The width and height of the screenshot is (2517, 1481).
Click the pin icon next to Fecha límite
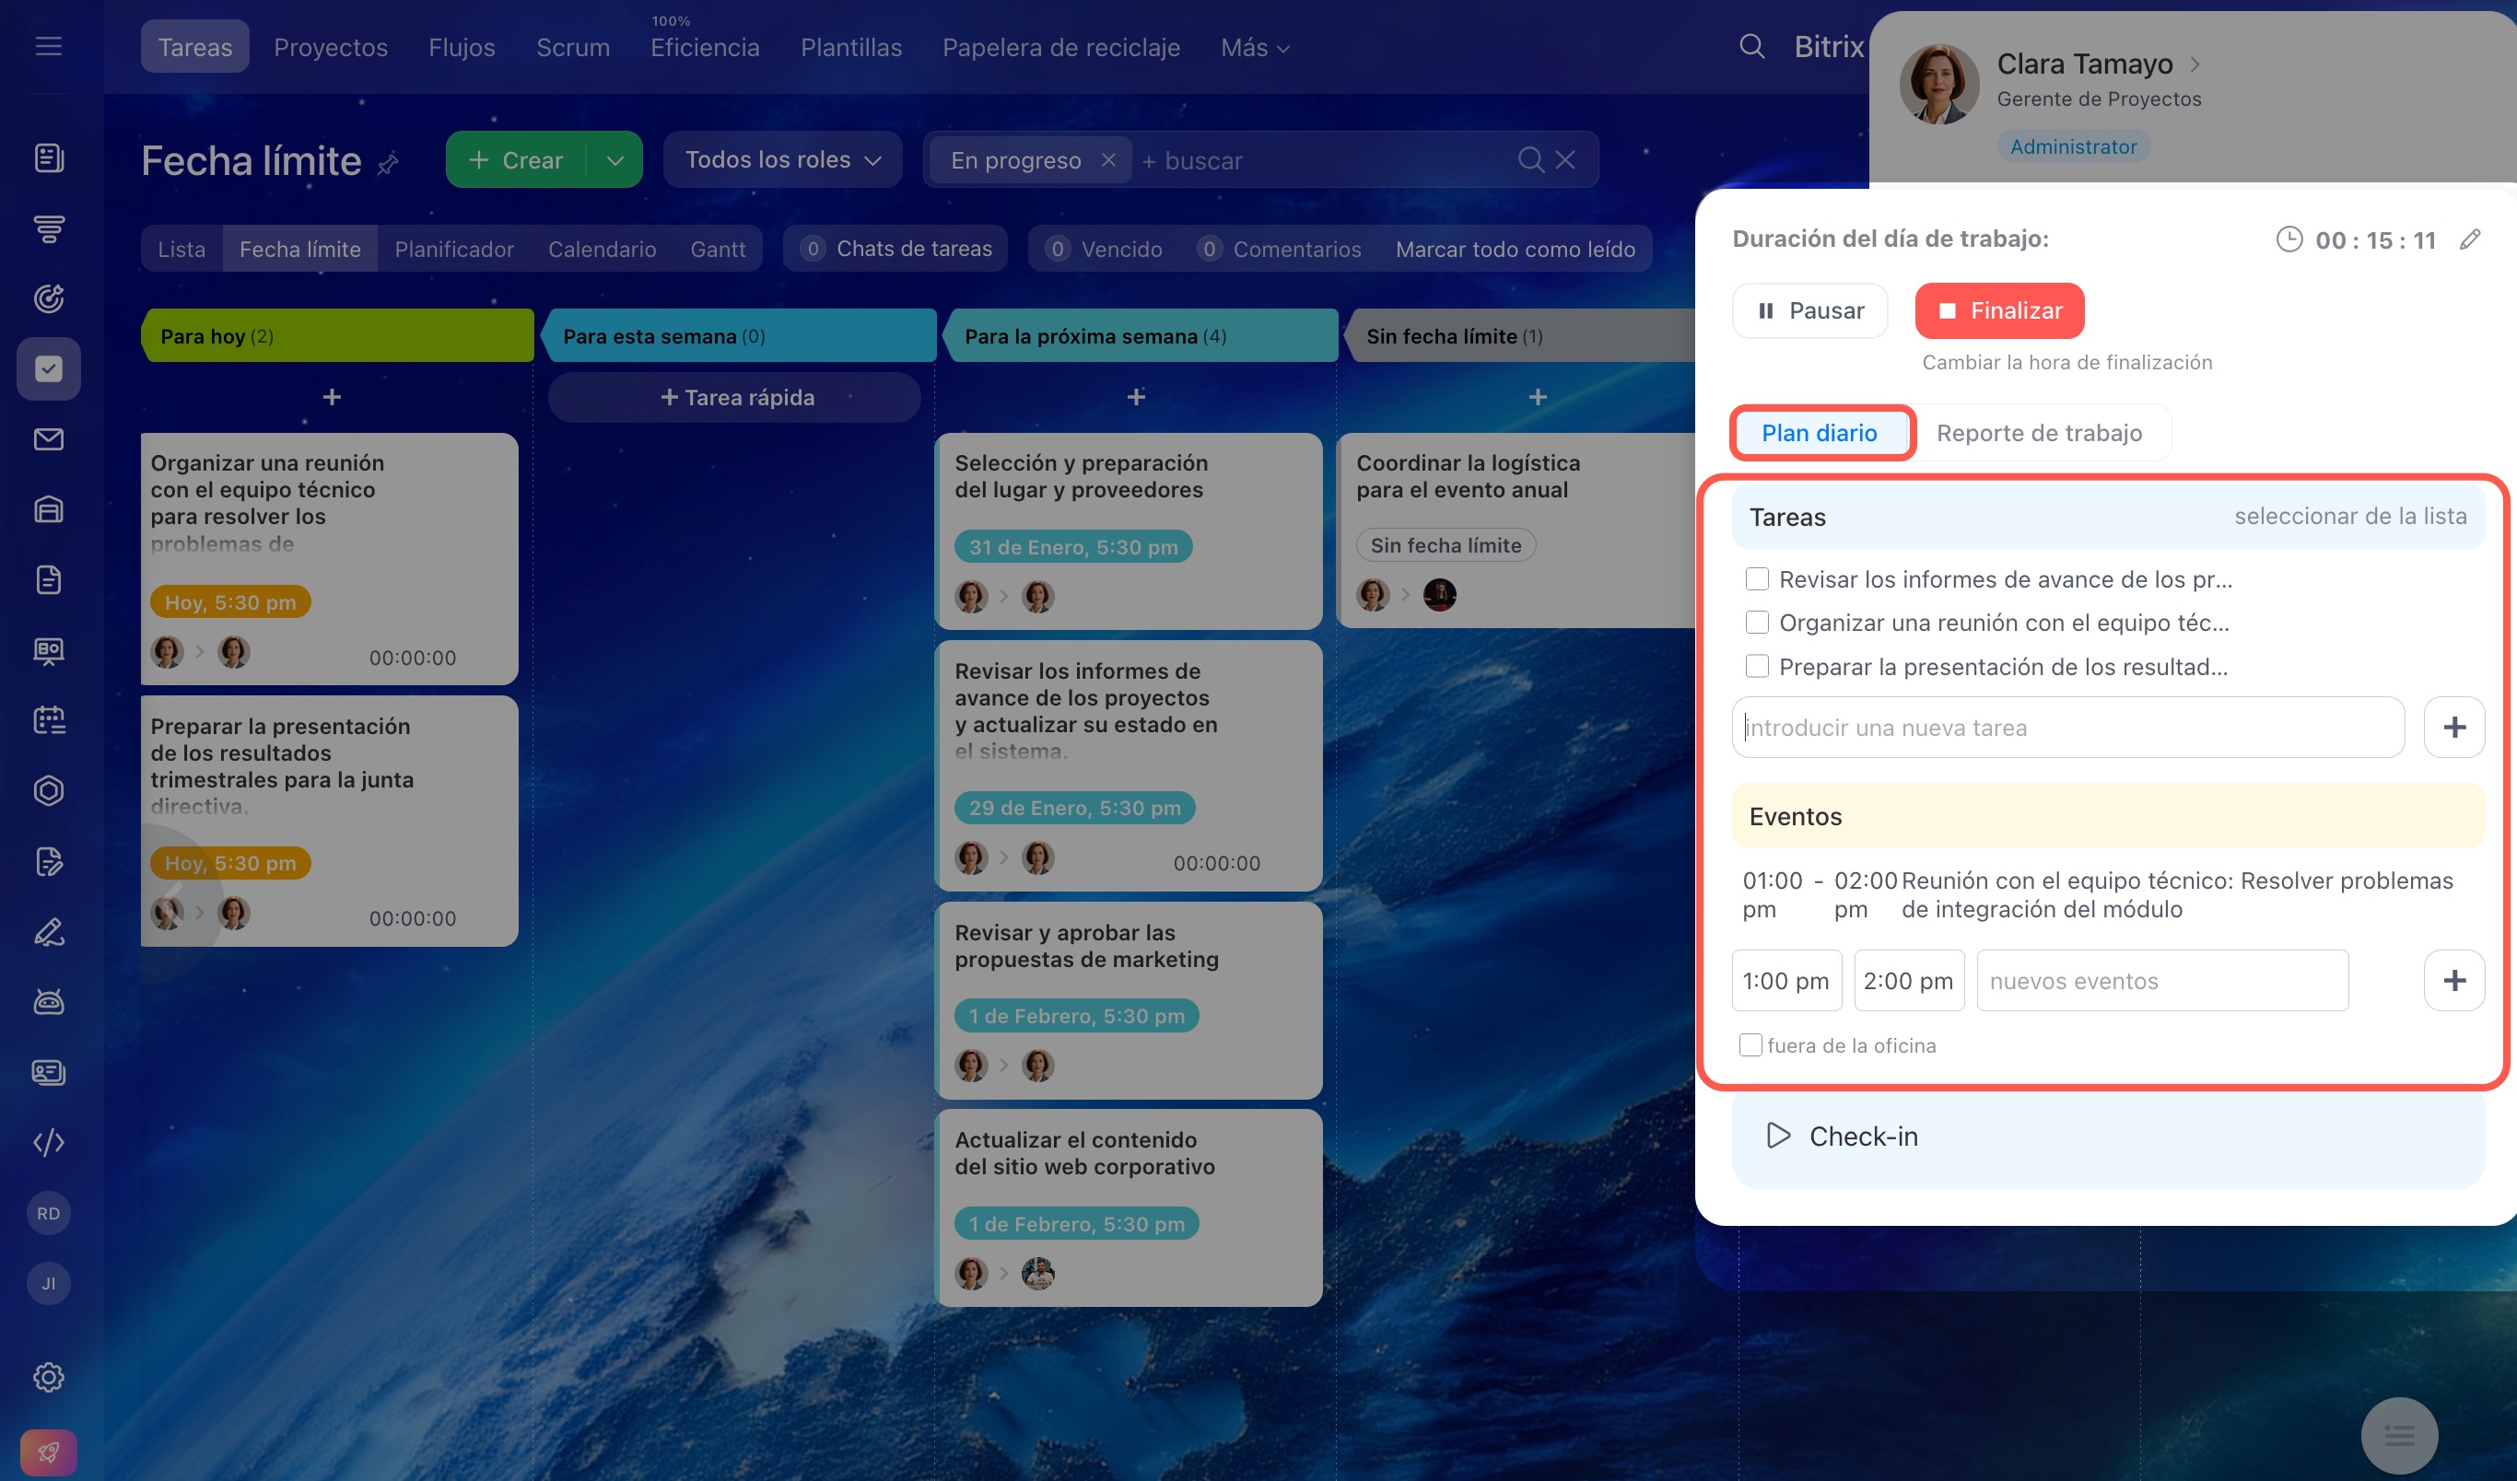pos(388,163)
